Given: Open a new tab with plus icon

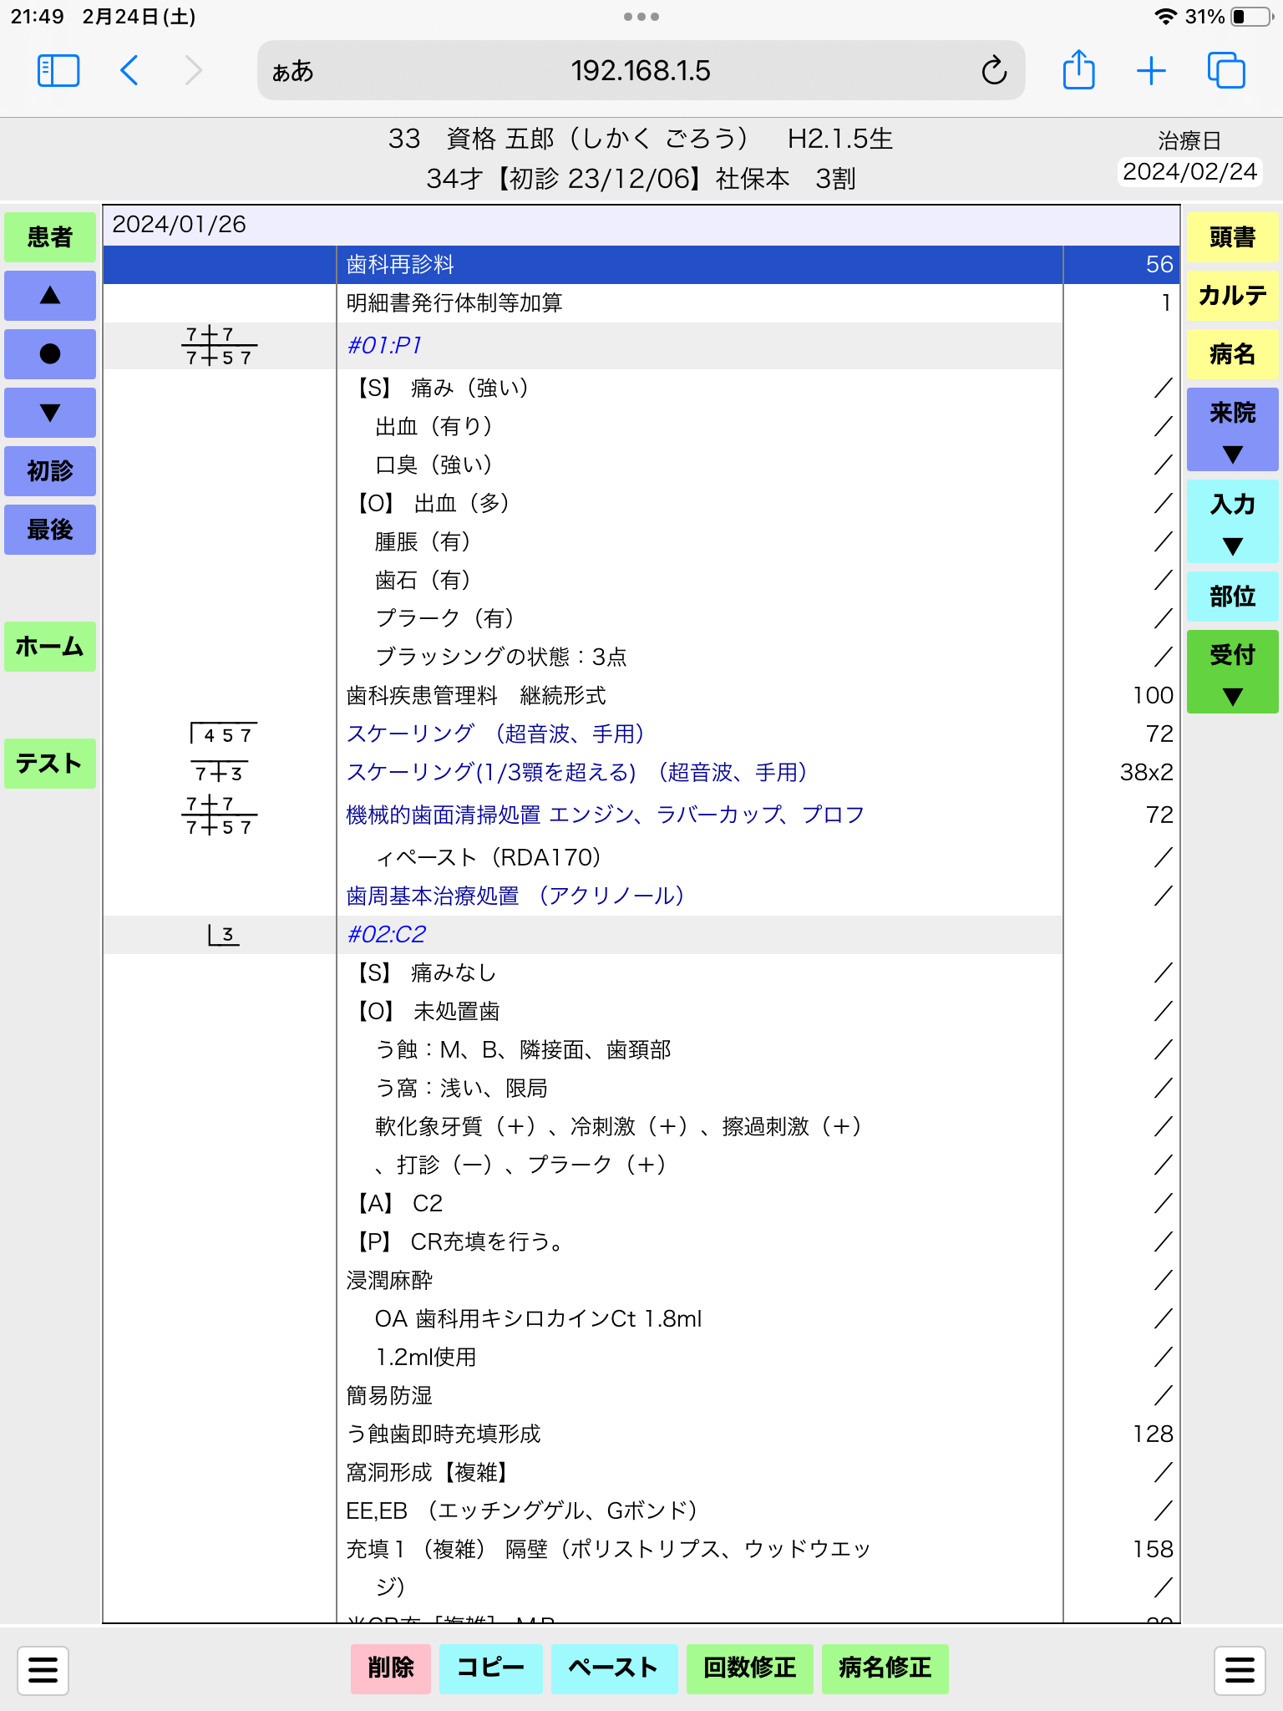Looking at the screenshot, I should pos(1151,71).
